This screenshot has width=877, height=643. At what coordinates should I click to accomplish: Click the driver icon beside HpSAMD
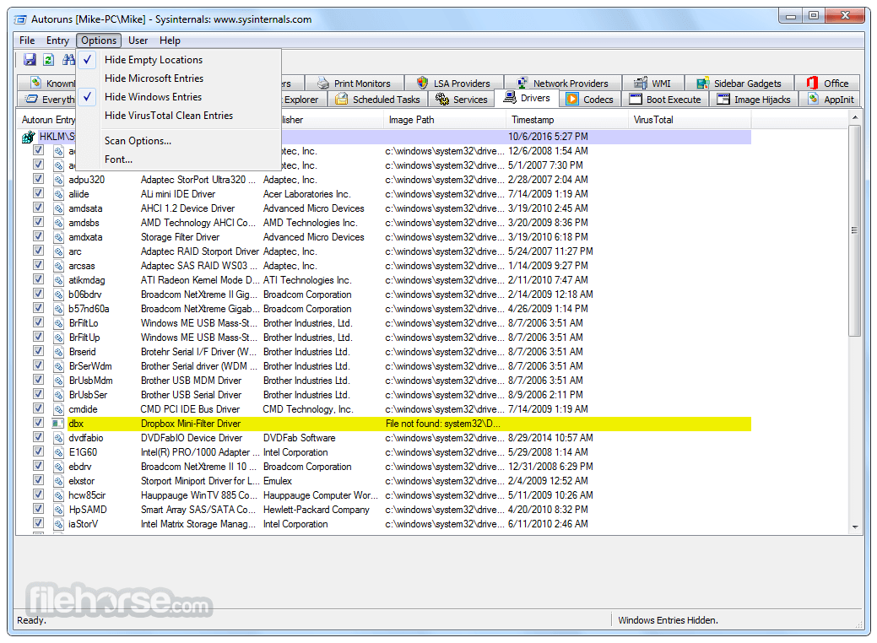tap(58, 510)
